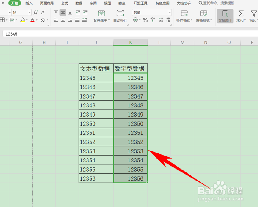This screenshot has width=258, height=208.
Task: Open number format dialog launcher
Action: point(171,25)
